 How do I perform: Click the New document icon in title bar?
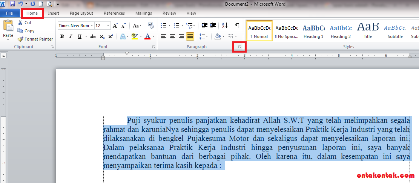click(41, 4)
